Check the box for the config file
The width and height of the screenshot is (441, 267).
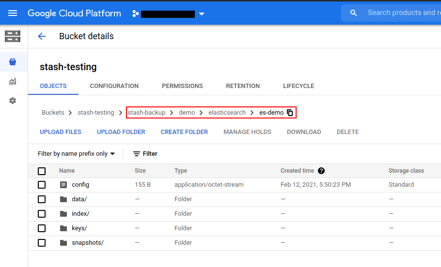pyautogui.click(x=42, y=185)
